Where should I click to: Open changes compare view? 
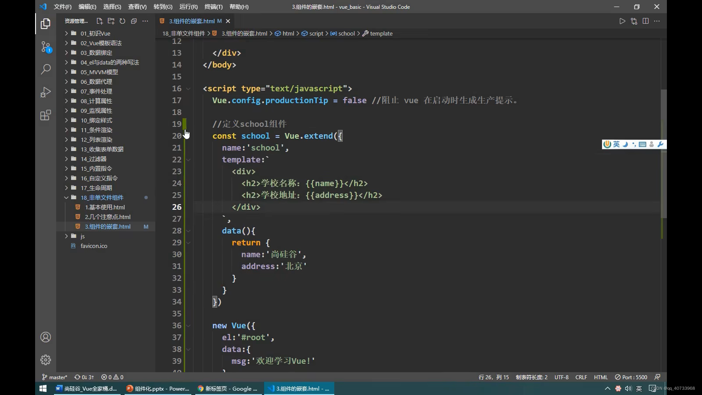(x=634, y=21)
